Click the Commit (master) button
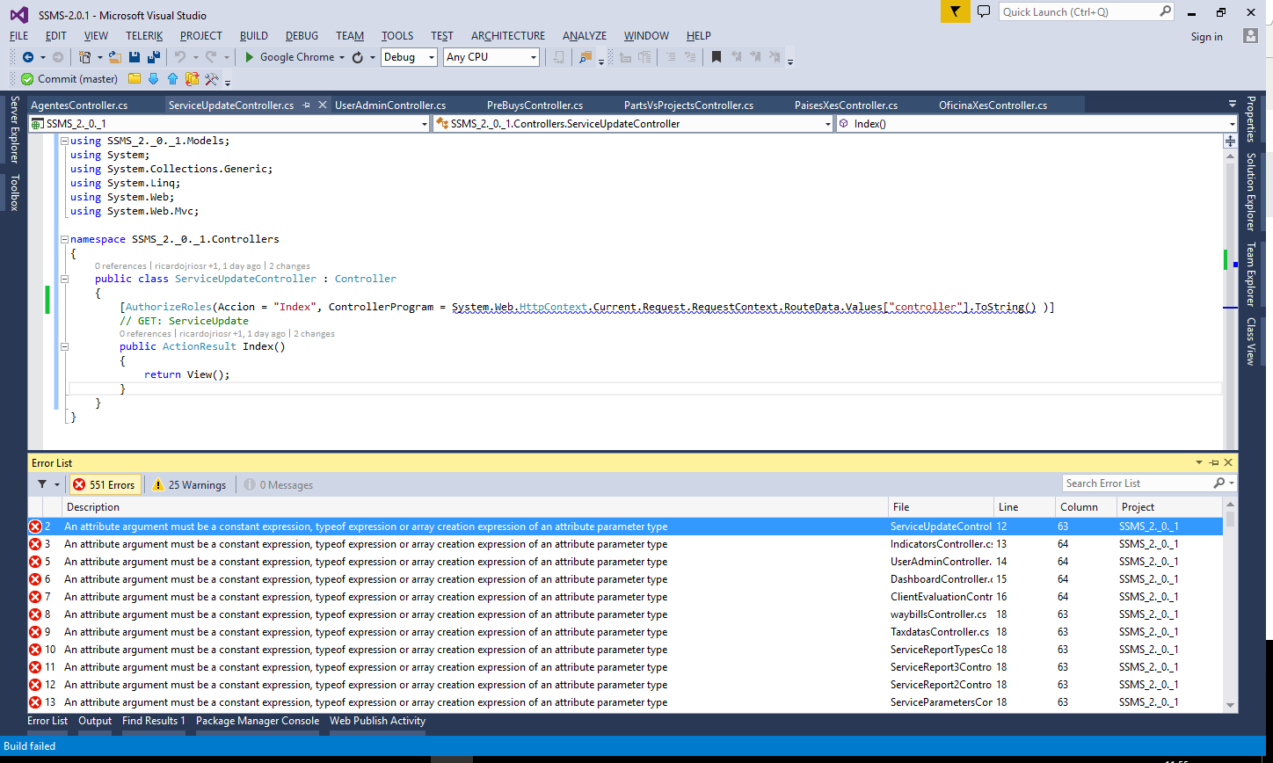This screenshot has width=1273, height=763. [69, 79]
